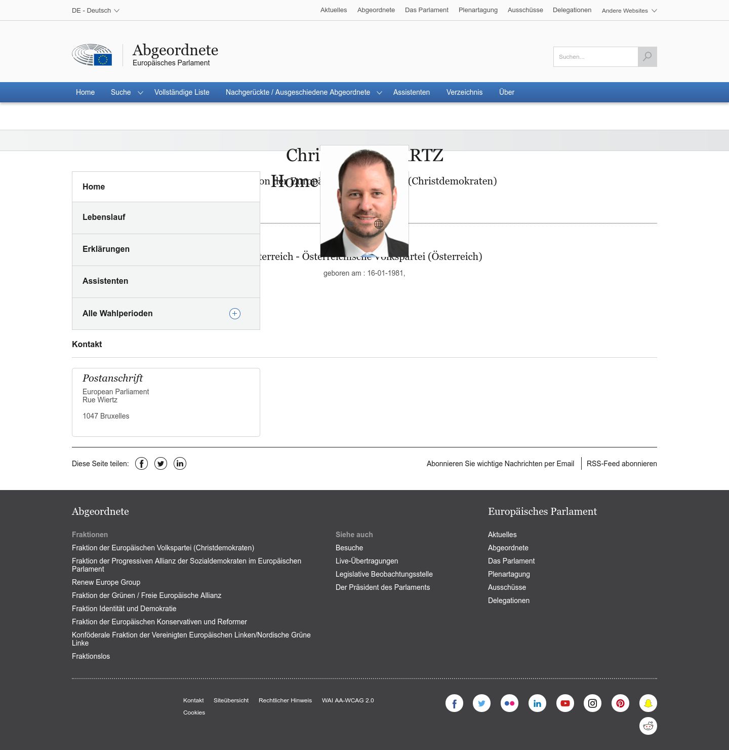Open footer Reddit icon
The image size is (729, 750).
[648, 726]
